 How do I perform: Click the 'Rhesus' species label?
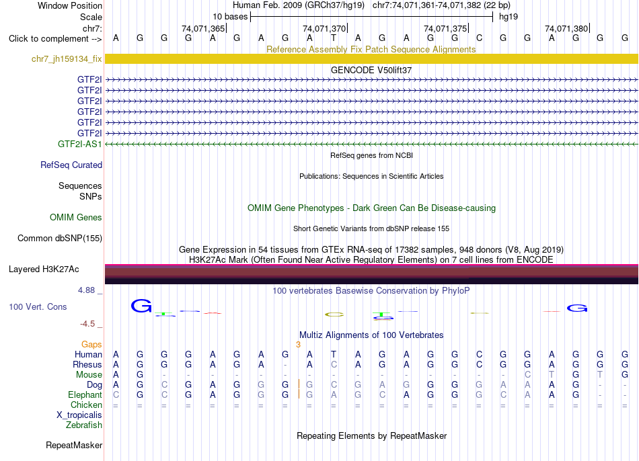pos(87,364)
